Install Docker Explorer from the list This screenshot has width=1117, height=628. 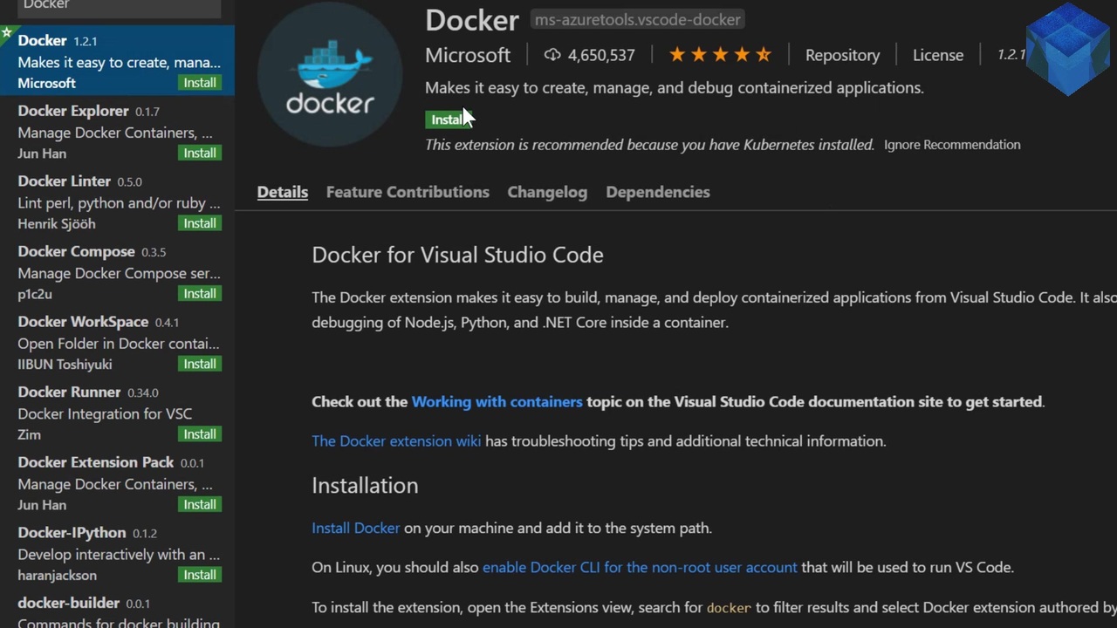click(200, 153)
